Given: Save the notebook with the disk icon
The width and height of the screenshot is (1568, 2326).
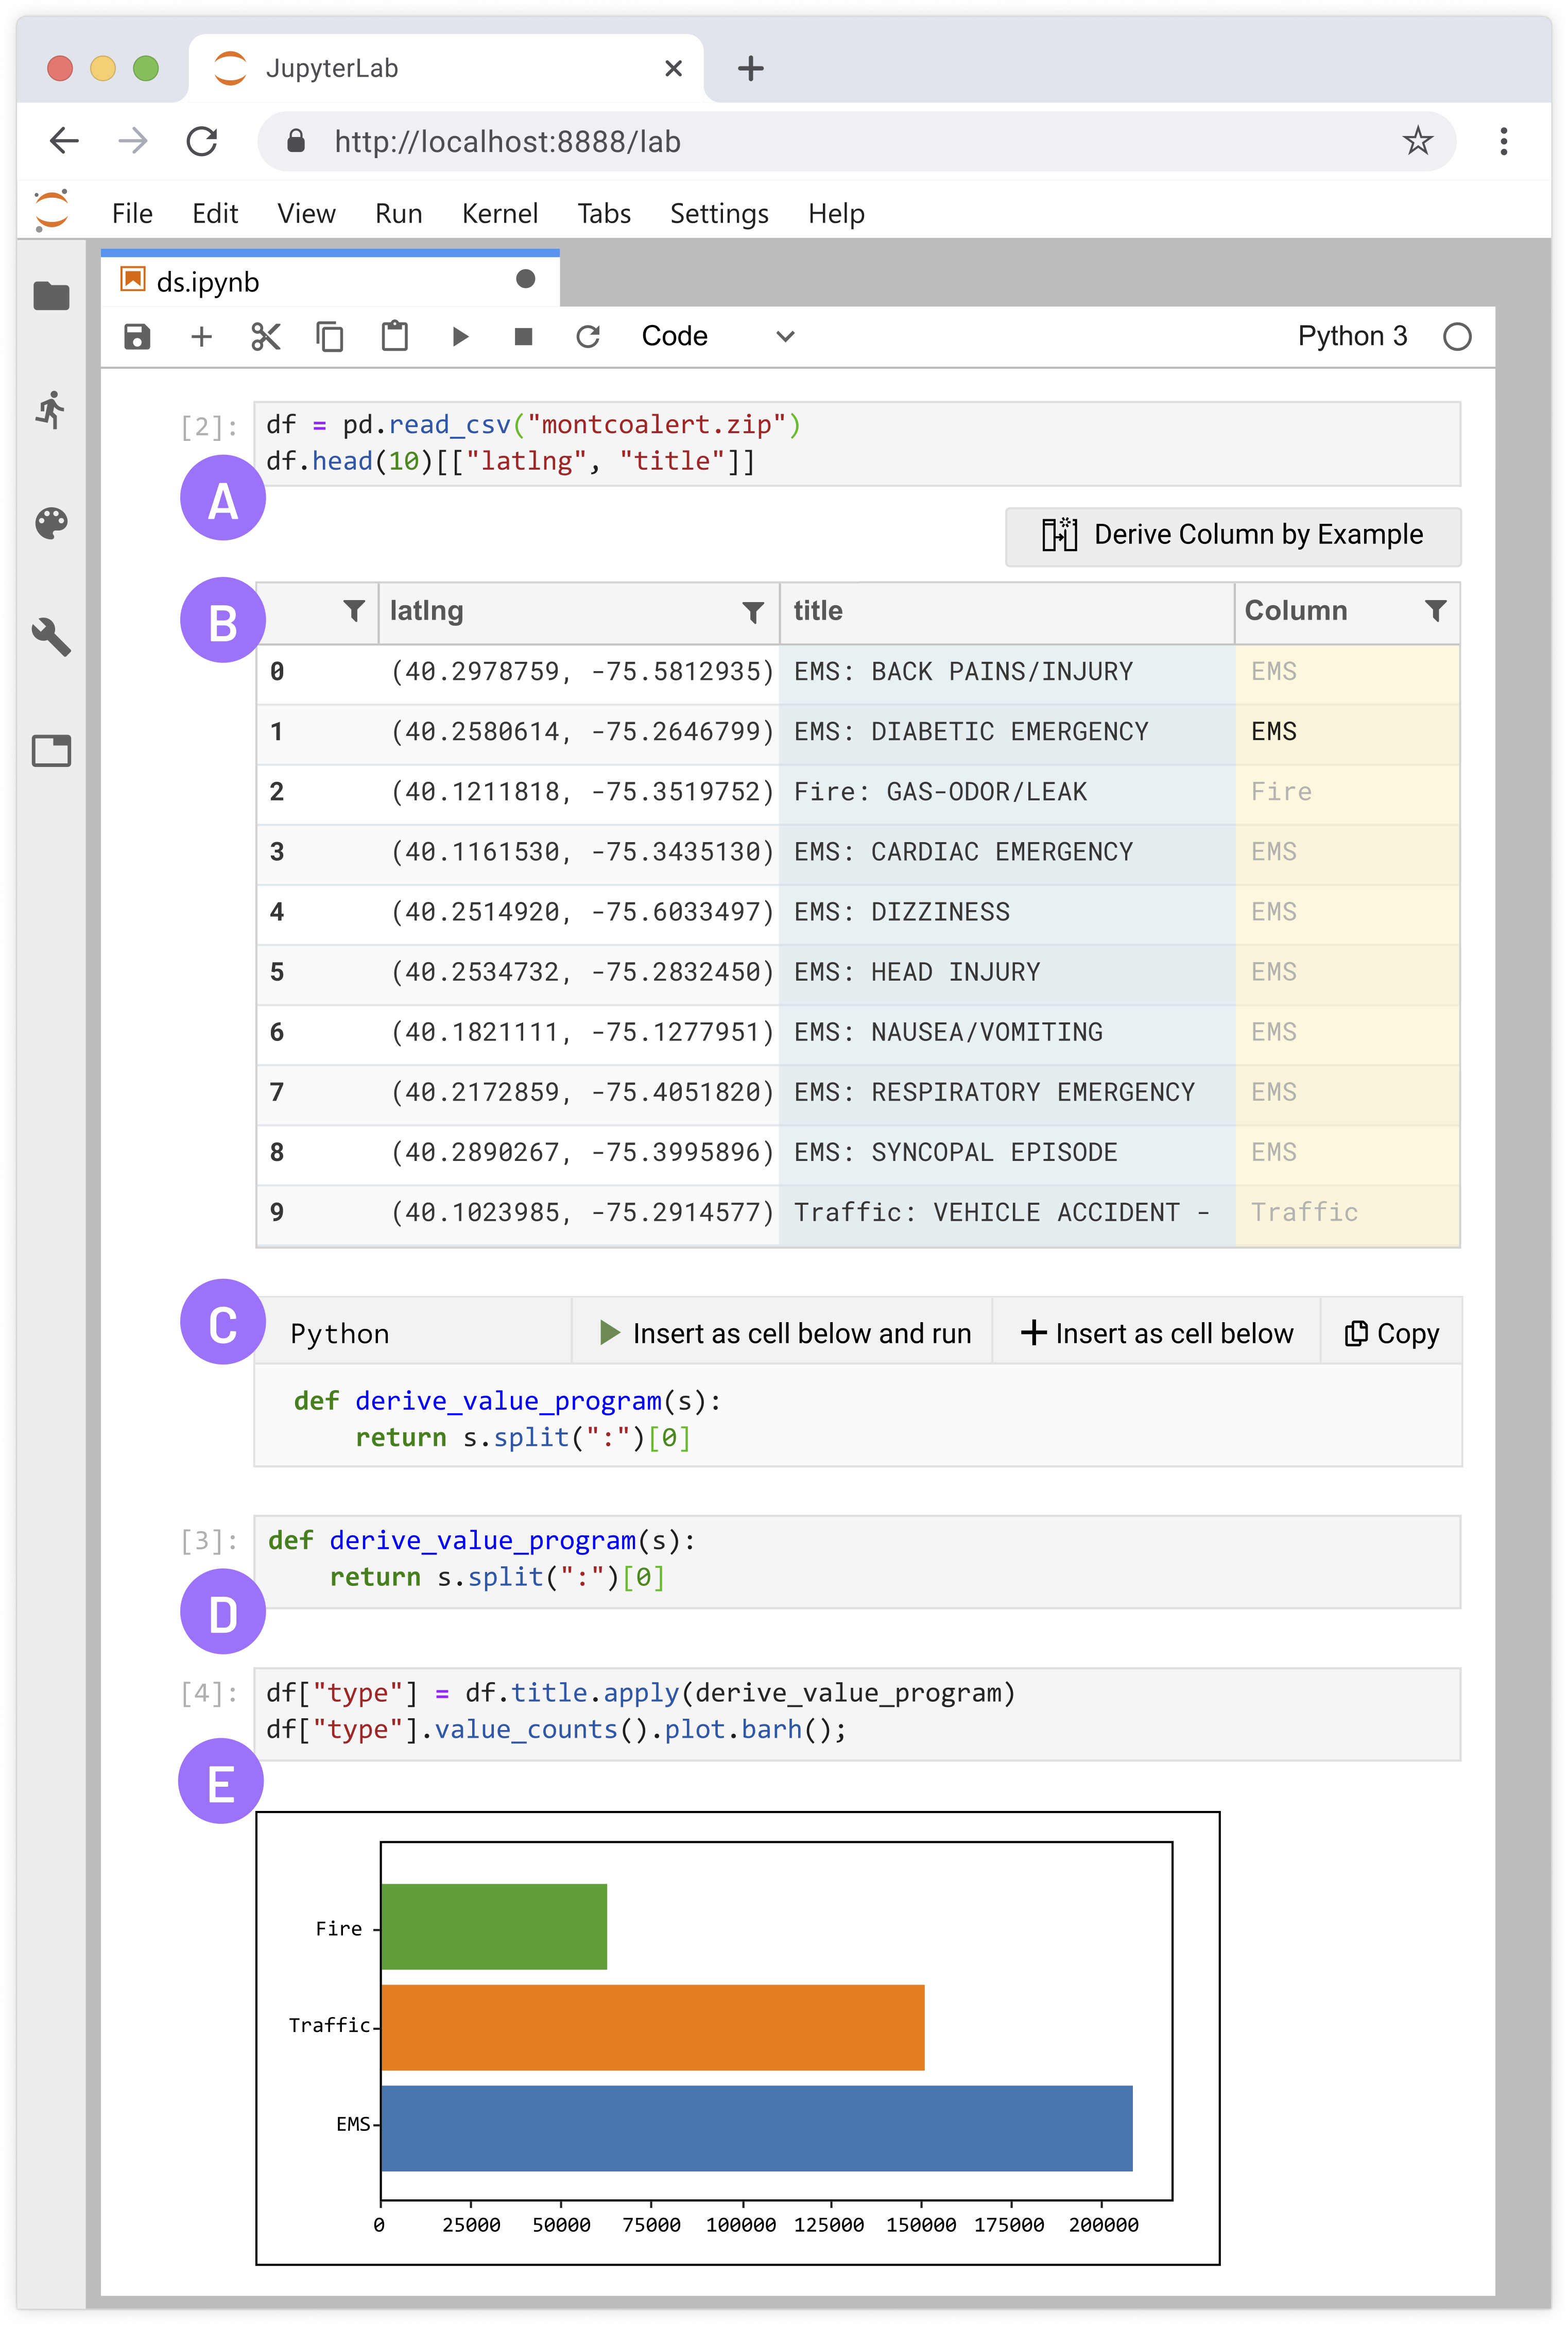Looking at the screenshot, I should pyautogui.click(x=137, y=337).
